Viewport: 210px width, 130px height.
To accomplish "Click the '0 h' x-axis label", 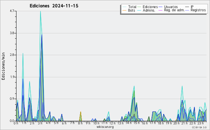I will [x=16, y=123].
